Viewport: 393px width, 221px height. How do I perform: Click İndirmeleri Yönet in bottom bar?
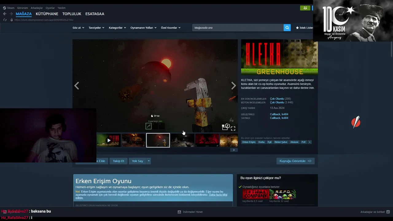tap(193, 212)
